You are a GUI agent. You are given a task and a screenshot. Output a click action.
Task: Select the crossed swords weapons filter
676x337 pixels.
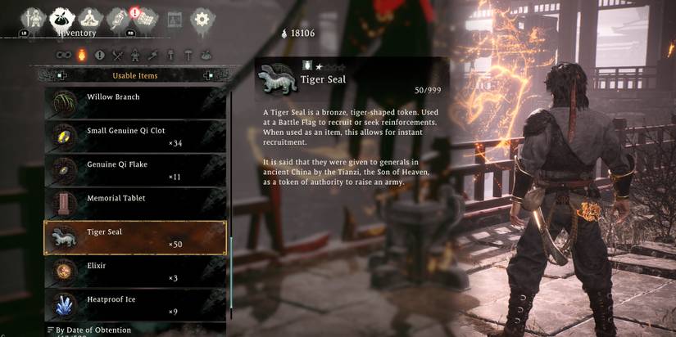click(x=118, y=55)
